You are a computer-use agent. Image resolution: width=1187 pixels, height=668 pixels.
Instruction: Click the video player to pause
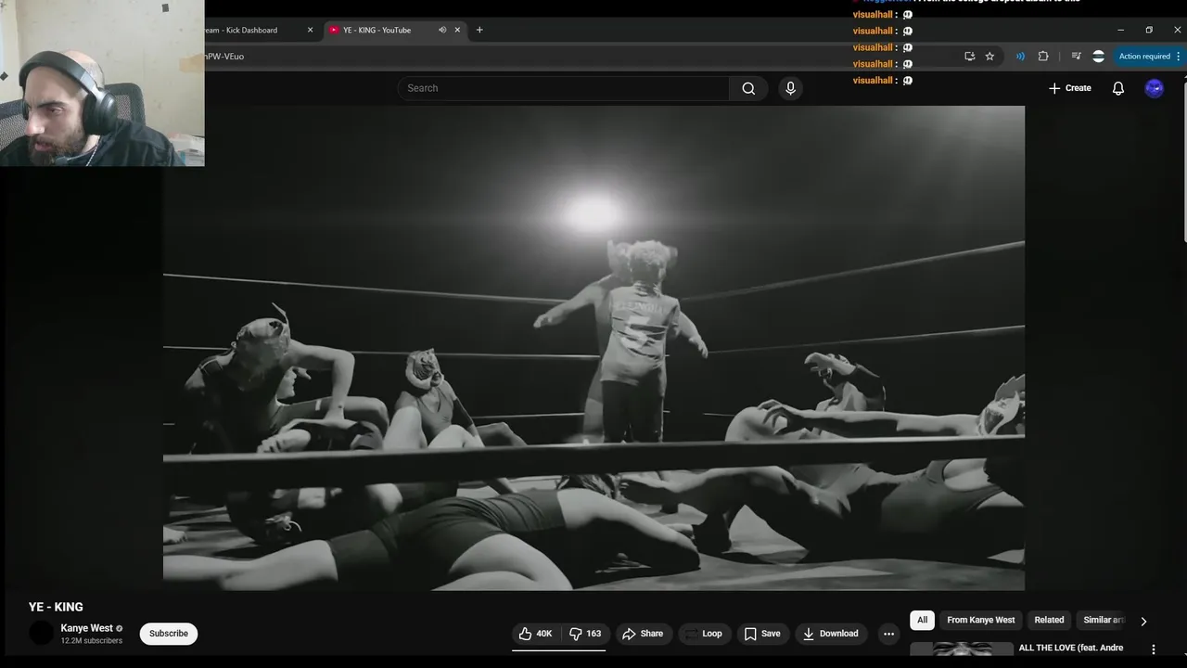tap(593, 348)
